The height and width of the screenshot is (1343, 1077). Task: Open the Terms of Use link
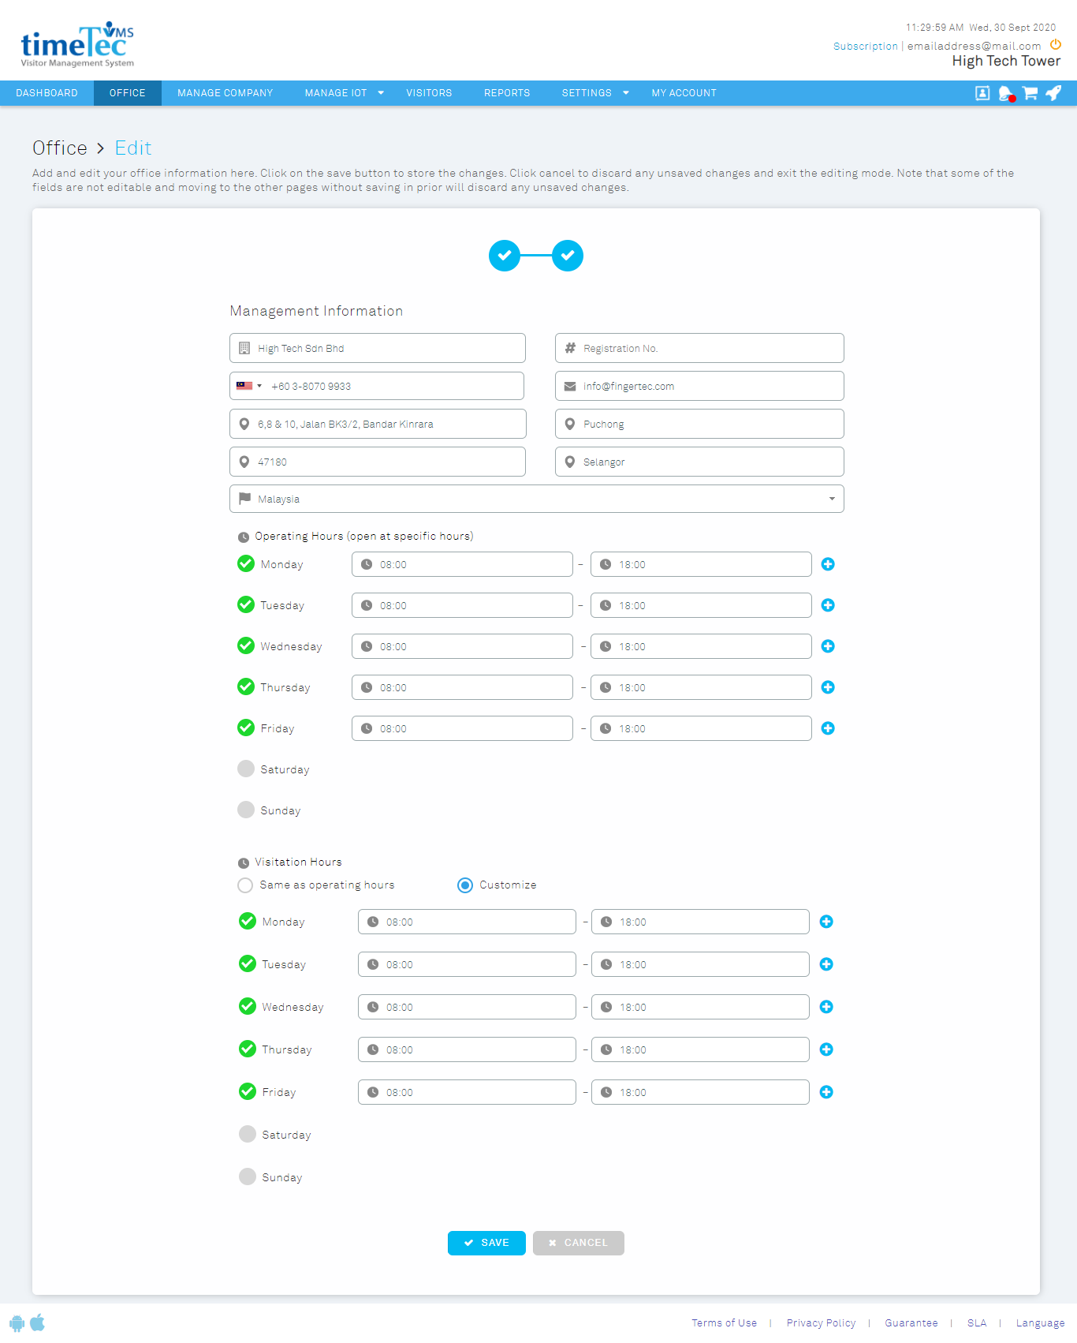[725, 1323]
